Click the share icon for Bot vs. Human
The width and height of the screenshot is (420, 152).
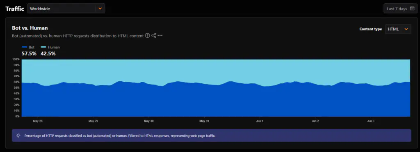point(154,36)
